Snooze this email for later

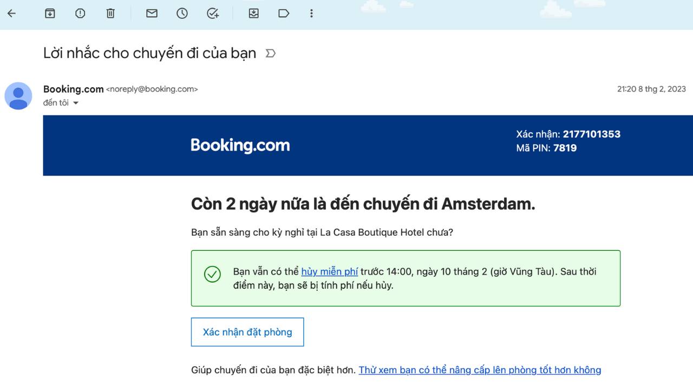(182, 13)
